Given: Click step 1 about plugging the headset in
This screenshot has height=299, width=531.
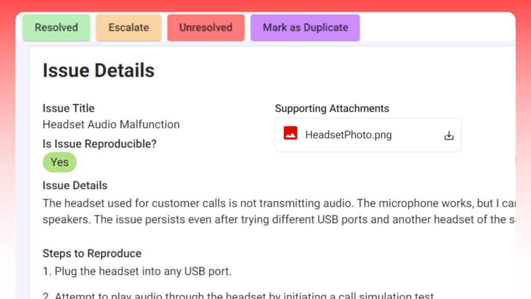Looking at the screenshot, I should click(x=137, y=271).
